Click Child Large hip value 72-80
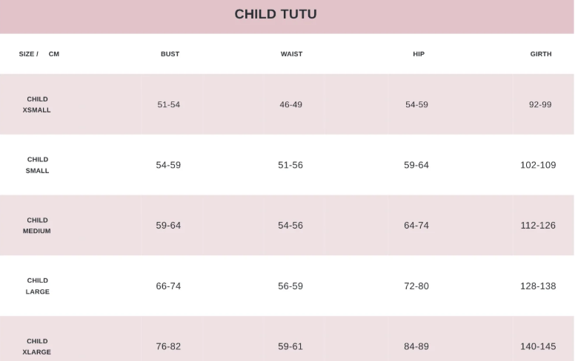This screenshot has height=361, width=575. coord(416,286)
